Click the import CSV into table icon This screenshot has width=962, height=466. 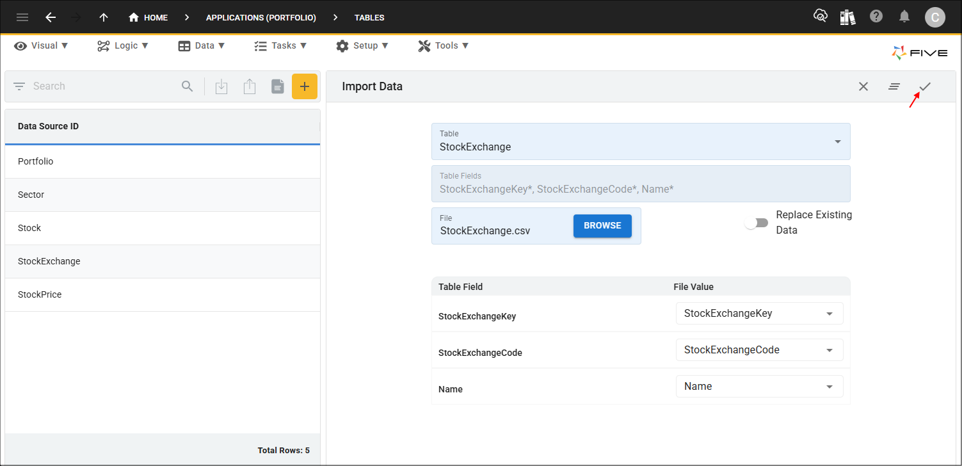click(x=221, y=86)
